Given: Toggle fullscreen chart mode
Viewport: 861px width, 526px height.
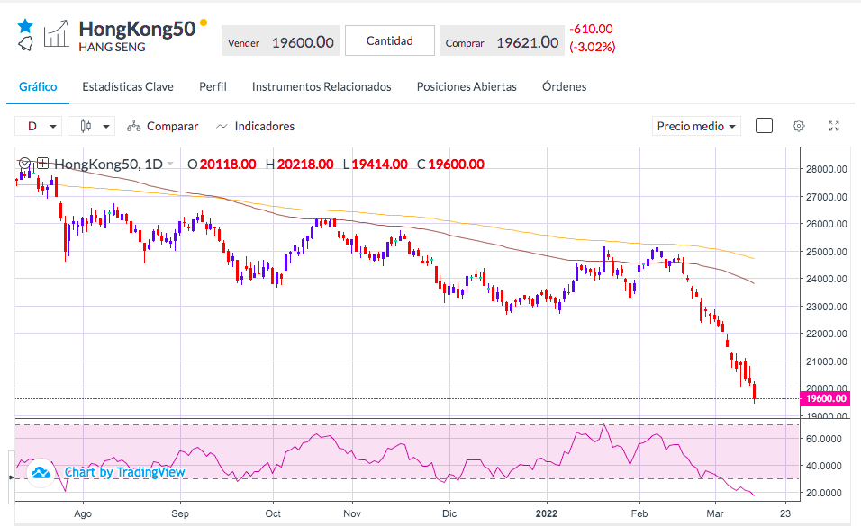Looking at the screenshot, I should click(x=834, y=126).
